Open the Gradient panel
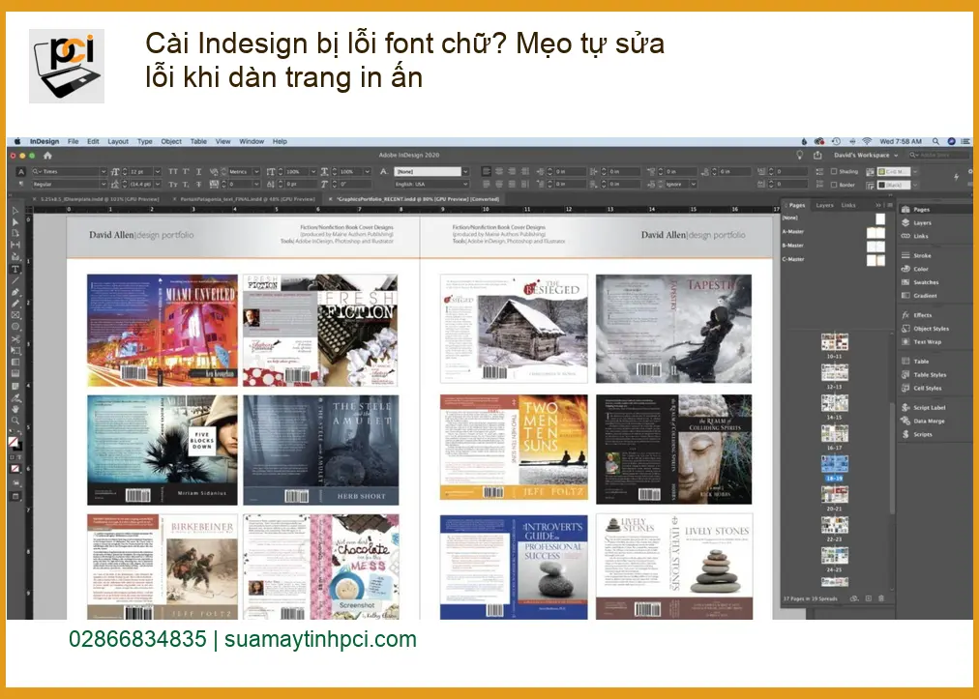This screenshot has height=699, width=979. (x=918, y=296)
